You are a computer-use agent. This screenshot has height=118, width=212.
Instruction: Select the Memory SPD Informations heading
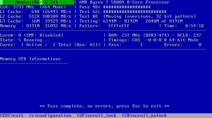[30, 59]
